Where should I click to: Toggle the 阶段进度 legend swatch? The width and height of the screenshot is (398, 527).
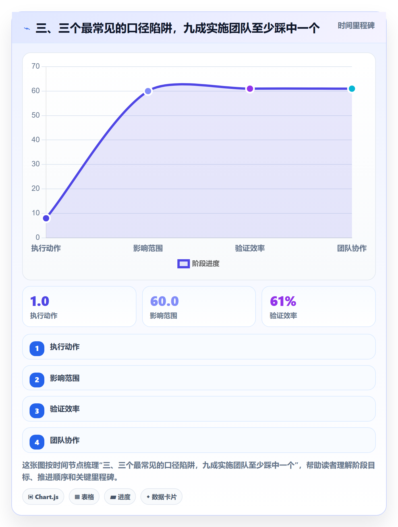tap(183, 264)
